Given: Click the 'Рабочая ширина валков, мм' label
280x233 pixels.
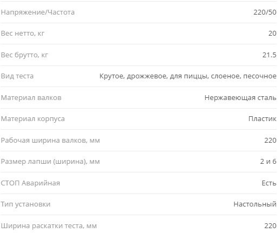Looking at the screenshot, I should tap(50, 141).
